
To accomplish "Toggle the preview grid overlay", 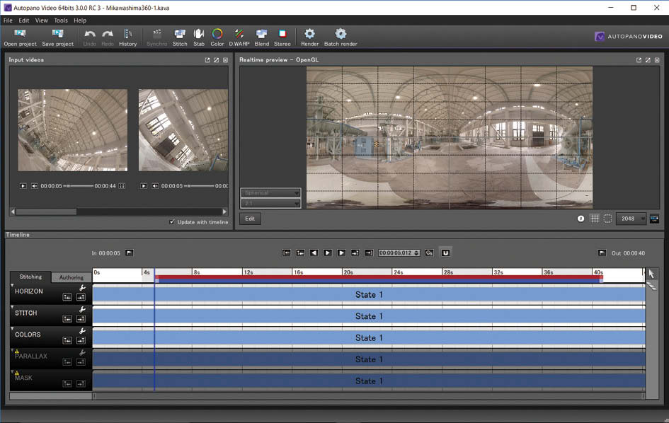I will (595, 219).
